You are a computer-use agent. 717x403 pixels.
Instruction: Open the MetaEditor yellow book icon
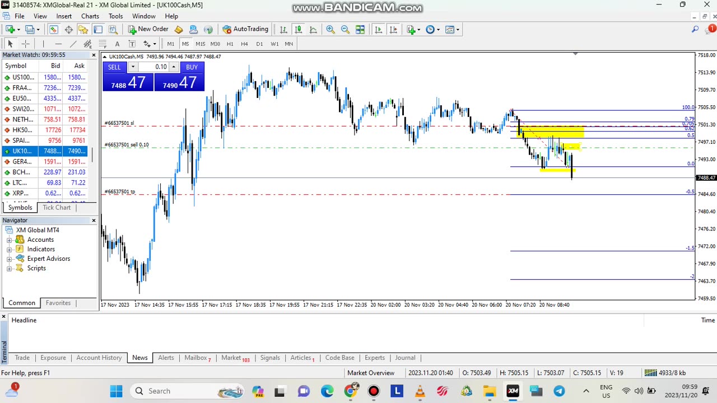(179, 29)
